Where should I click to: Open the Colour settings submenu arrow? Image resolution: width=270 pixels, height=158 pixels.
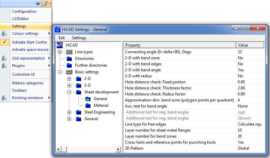(49, 33)
